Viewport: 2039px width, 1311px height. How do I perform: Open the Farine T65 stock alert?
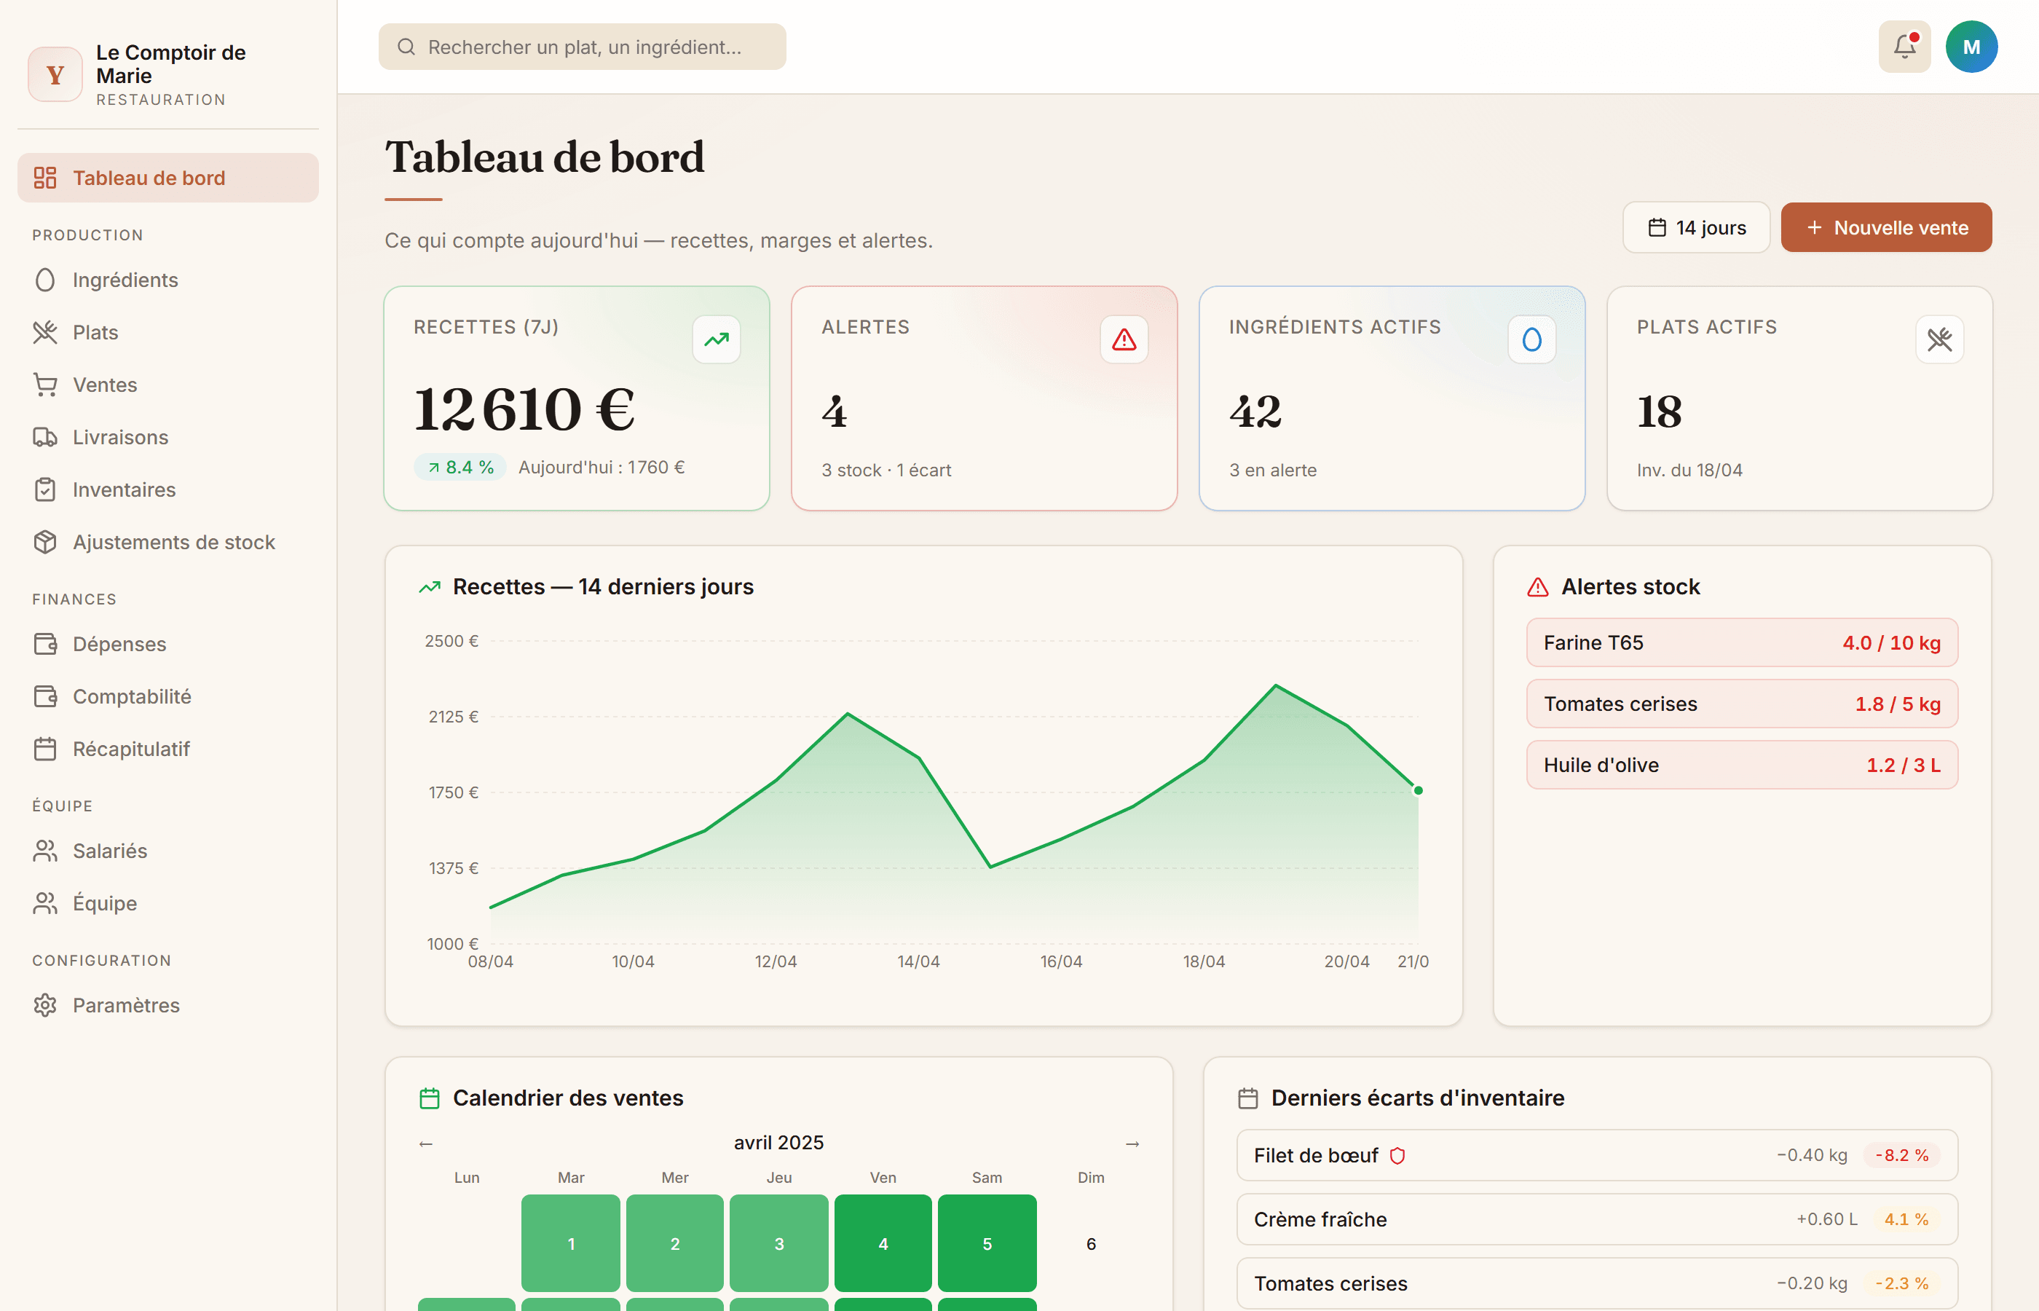point(1741,642)
